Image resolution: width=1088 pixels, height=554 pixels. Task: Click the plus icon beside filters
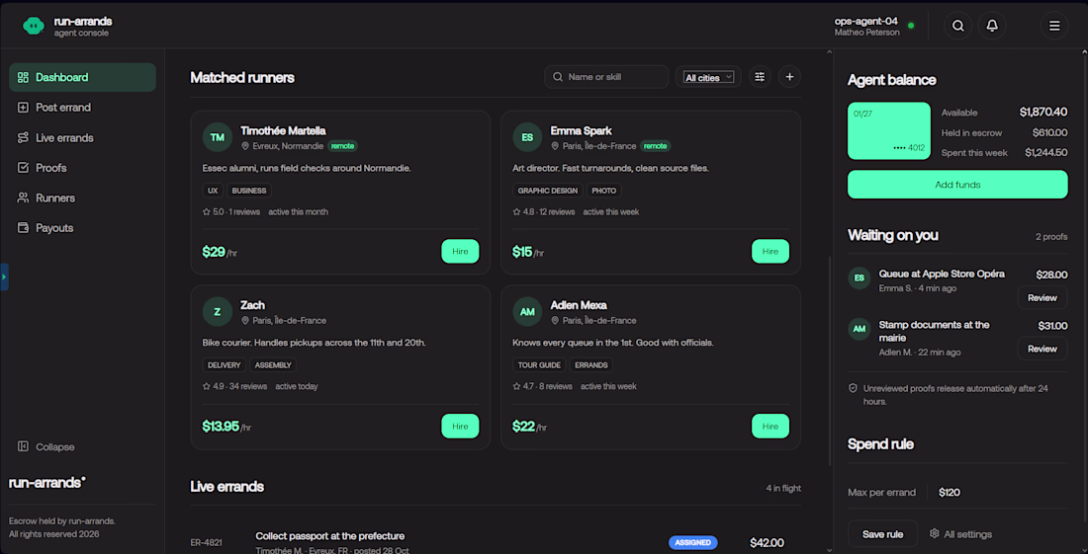point(789,77)
